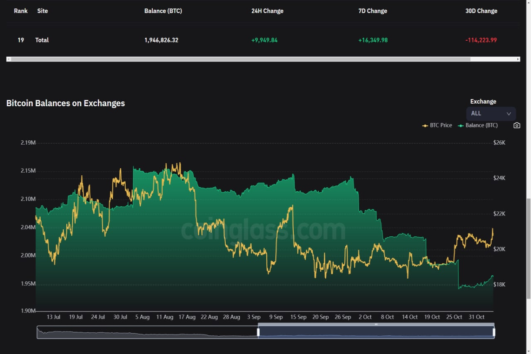The image size is (531, 354).
Task: Click the dropdown chevron beside ALL
Action: pos(508,114)
